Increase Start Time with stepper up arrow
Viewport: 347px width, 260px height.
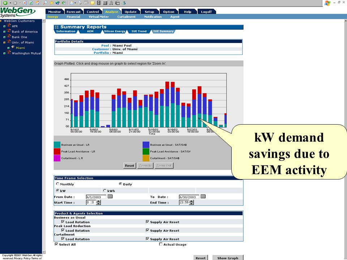(98, 201)
